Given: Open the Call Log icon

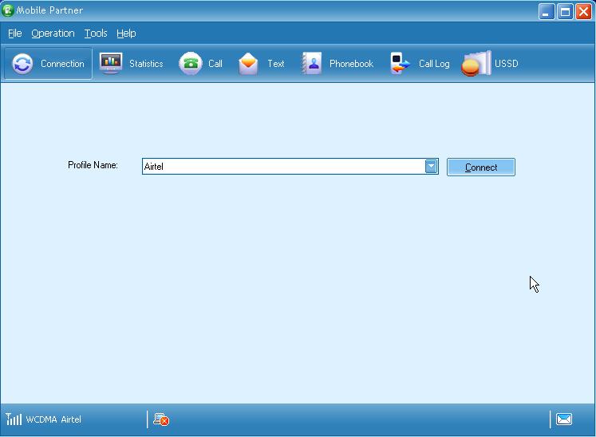Looking at the screenshot, I should pyautogui.click(x=400, y=63).
